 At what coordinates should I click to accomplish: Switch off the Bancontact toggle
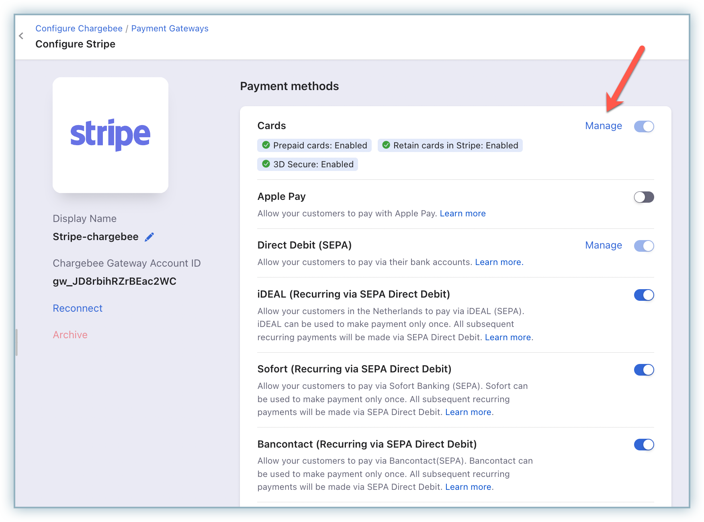pyautogui.click(x=644, y=444)
